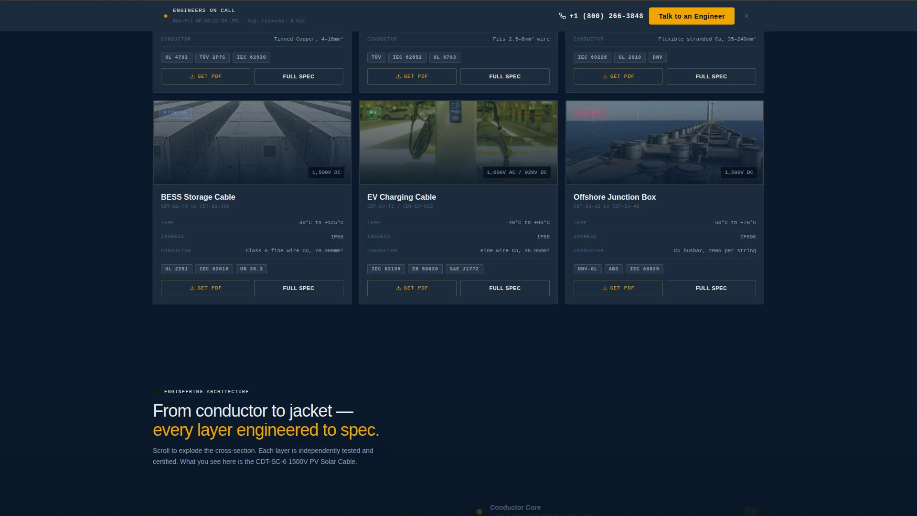917x516 pixels.
Task: Click the EV category badge on image
Action: (x=373, y=113)
